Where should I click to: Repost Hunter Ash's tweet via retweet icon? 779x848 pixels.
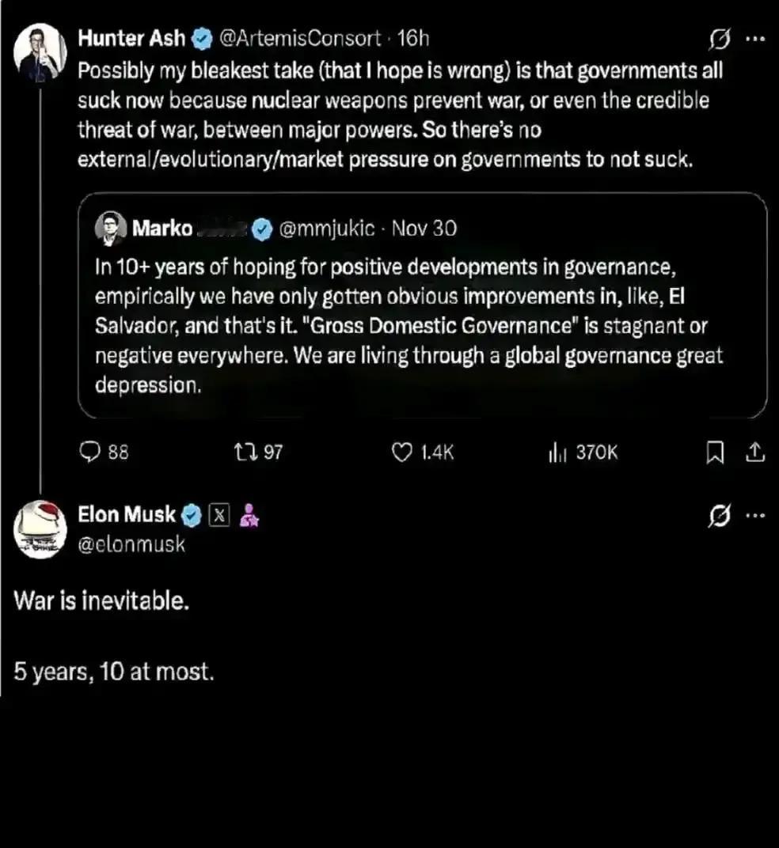pos(242,452)
